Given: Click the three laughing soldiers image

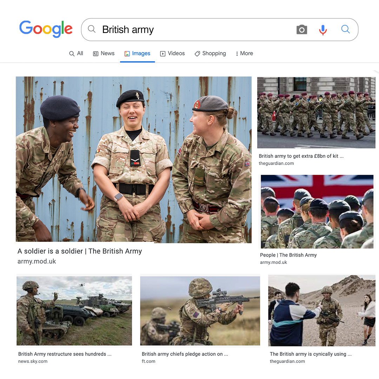Looking at the screenshot, I should click(x=134, y=160).
